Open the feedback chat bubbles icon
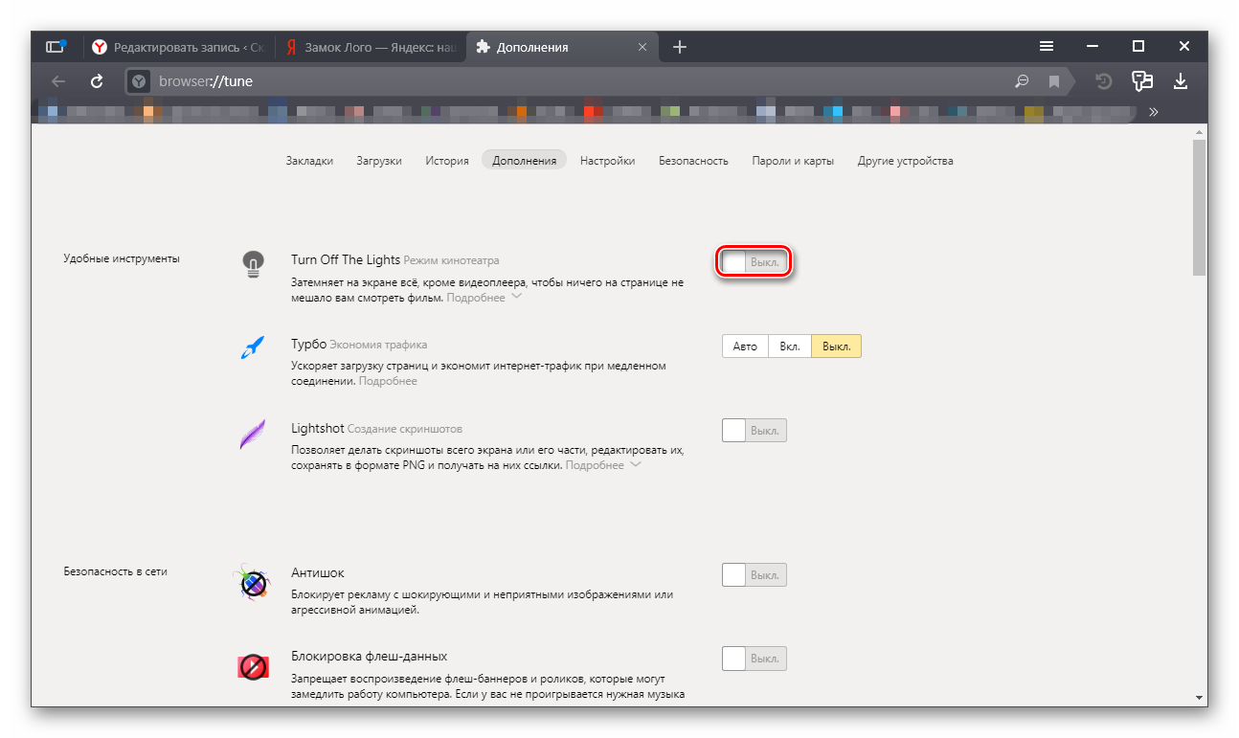1239x738 pixels. tap(1141, 81)
